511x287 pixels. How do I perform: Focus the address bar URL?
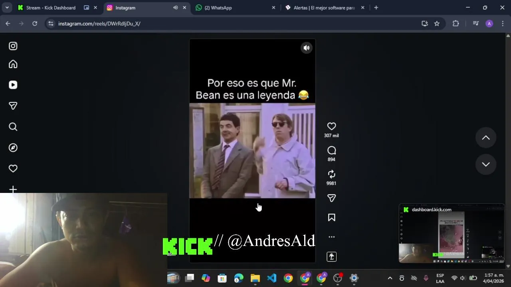[x=99, y=24]
